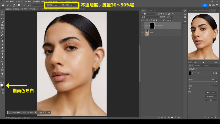Select the Horizontal Type tool
Screen dimensions: 220x124
(2, 64)
